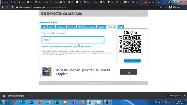Open Outlook from the taskbar

click(23, 102)
